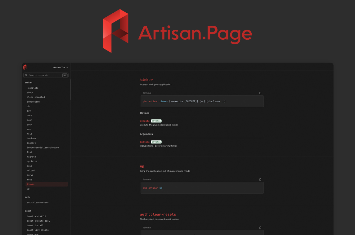Focus the Search commands field
The image size is (355, 235).
(x=46, y=75)
